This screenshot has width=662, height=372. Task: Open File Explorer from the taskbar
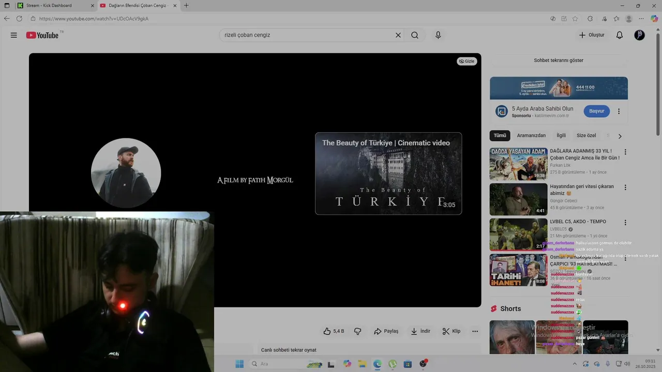(362, 364)
